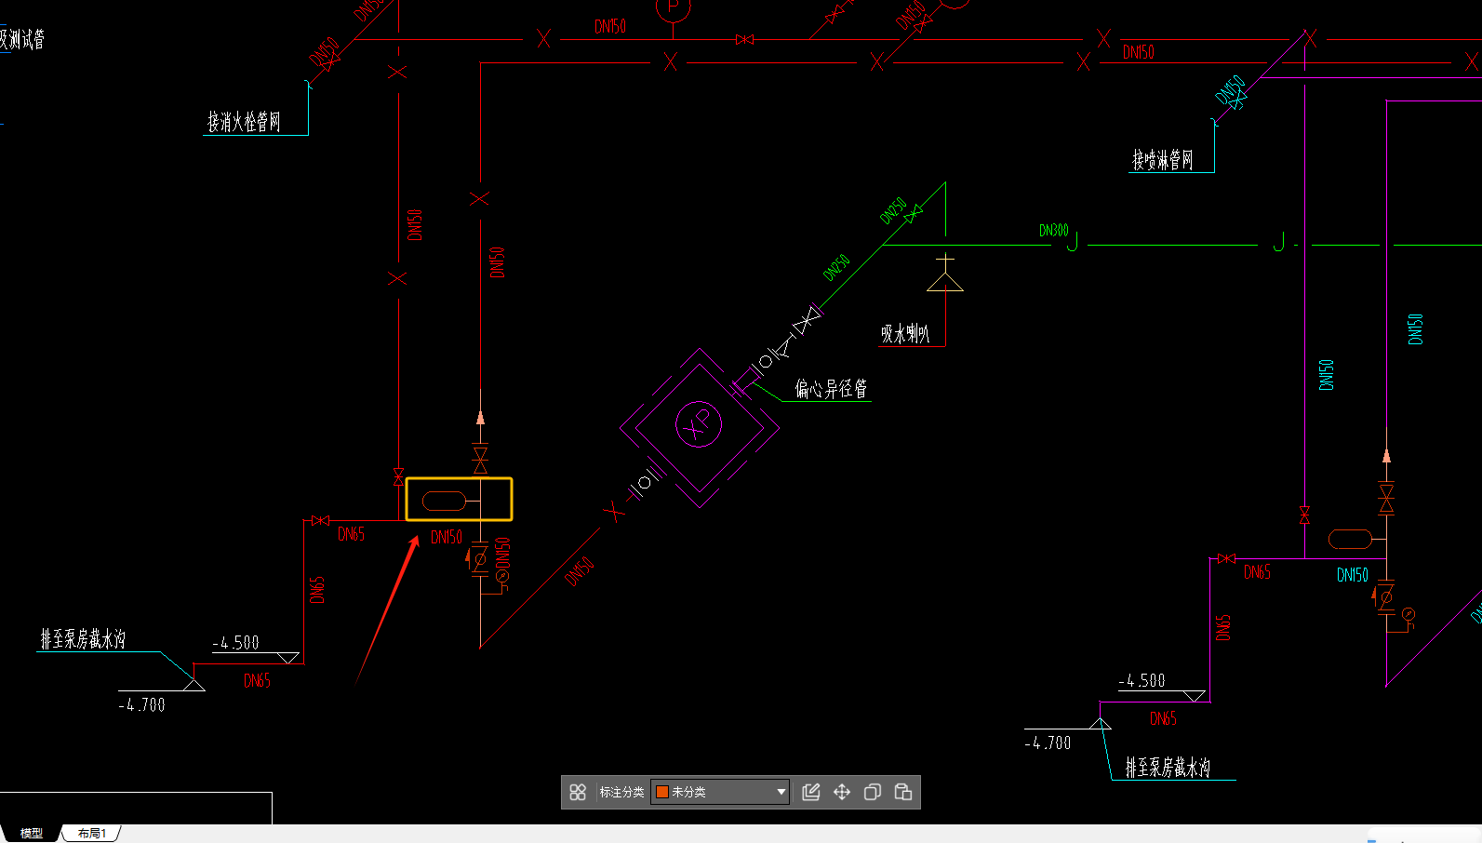Image resolution: width=1482 pixels, height=843 pixels.
Task: Open the 未分类 annotation category dropdown
Action: [720, 792]
